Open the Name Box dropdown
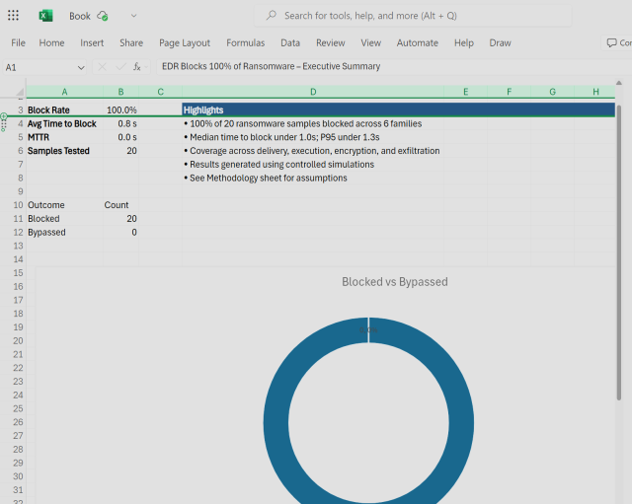This screenshot has width=632, height=504. pos(81,67)
